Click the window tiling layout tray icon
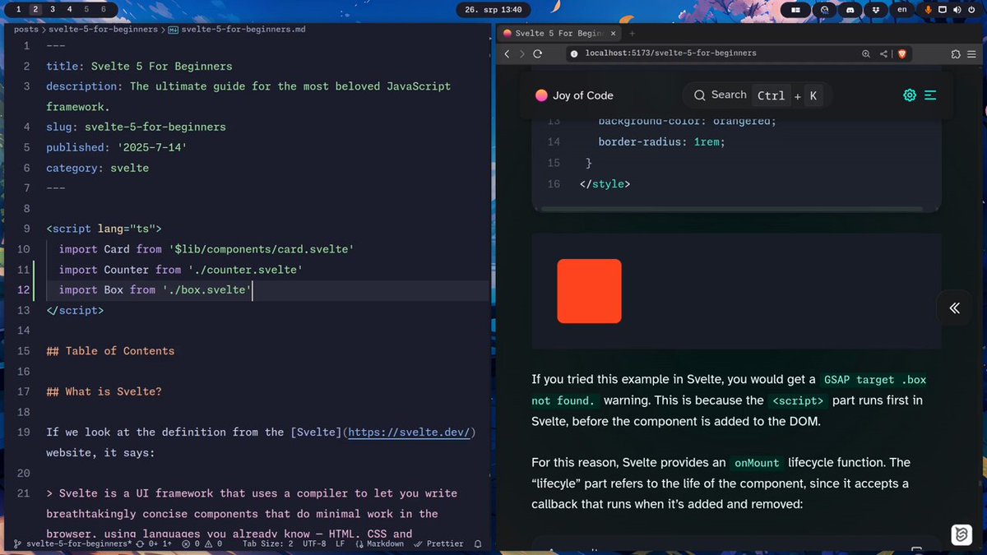The image size is (987, 555). point(796,10)
